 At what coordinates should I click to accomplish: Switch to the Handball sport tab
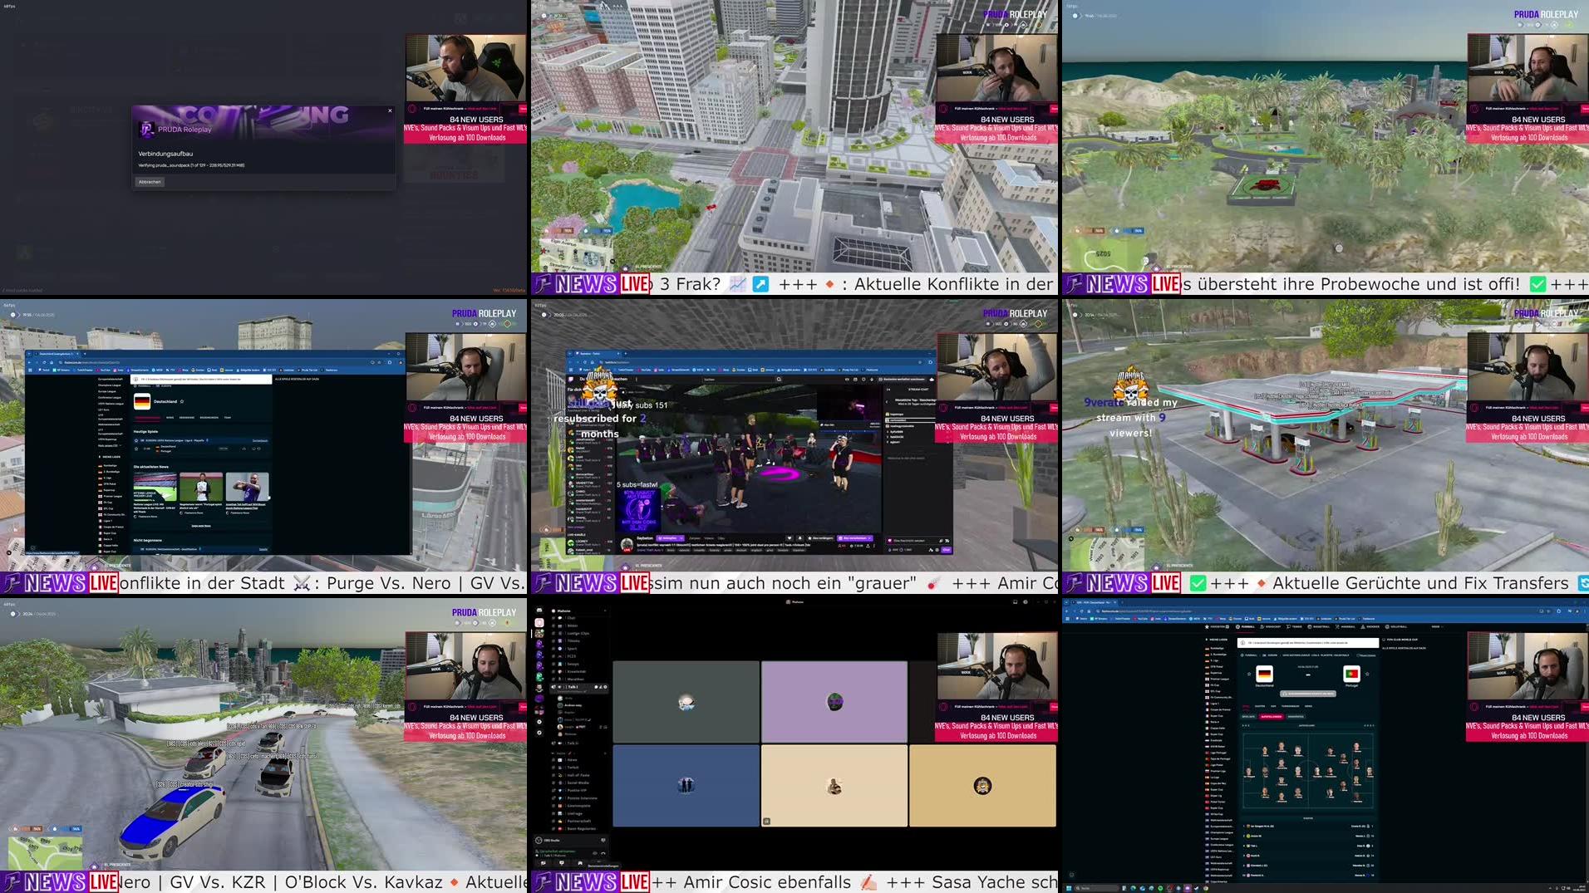1345,626
